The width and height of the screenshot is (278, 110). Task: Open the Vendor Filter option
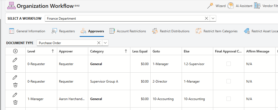tap(266, 6)
